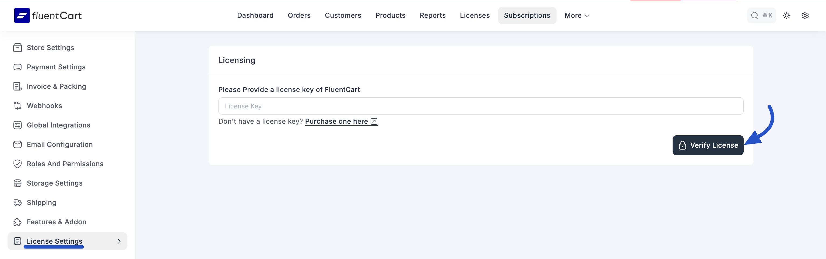Image resolution: width=826 pixels, height=259 pixels.
Task: Focus the License Key input field
Action: click(480, 106)
